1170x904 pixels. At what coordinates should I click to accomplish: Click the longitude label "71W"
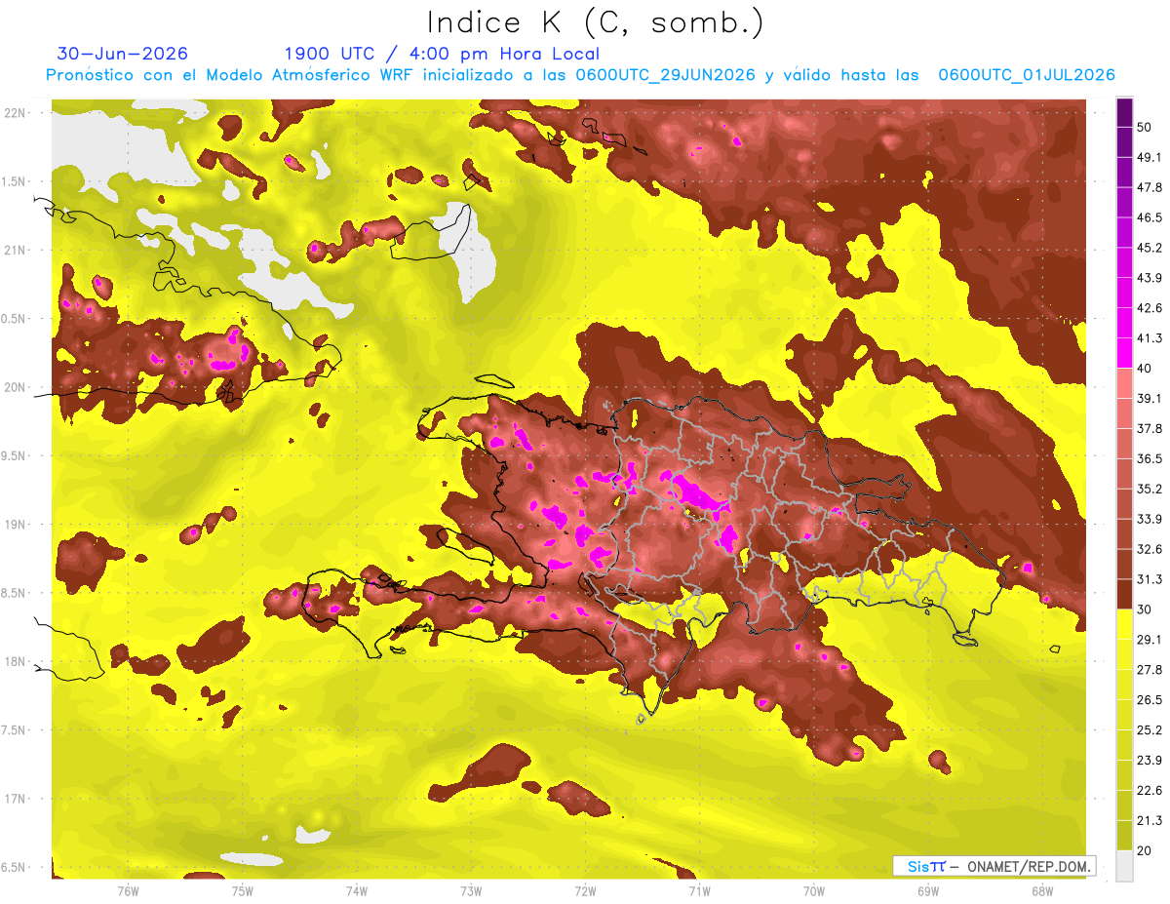point(699,890)
